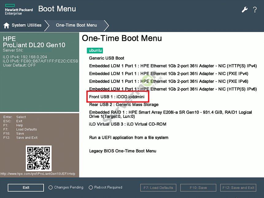Open the wrench settings icon
The image size is (264, 198).
point(245,10)
